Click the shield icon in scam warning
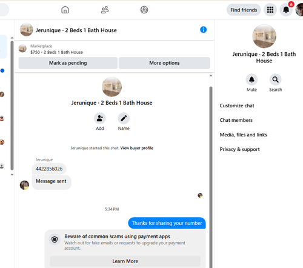This screenshot has height=268, width=303. (x=55, y=240)
